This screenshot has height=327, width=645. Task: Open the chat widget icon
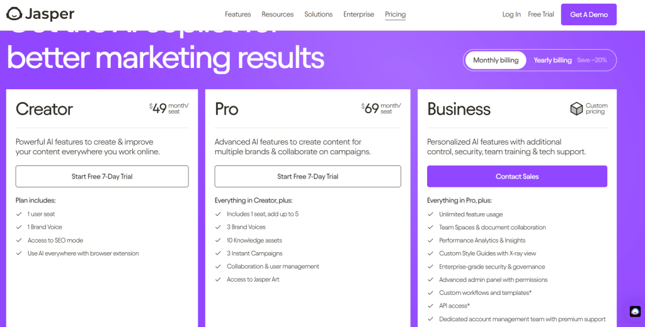click(635, 311)
